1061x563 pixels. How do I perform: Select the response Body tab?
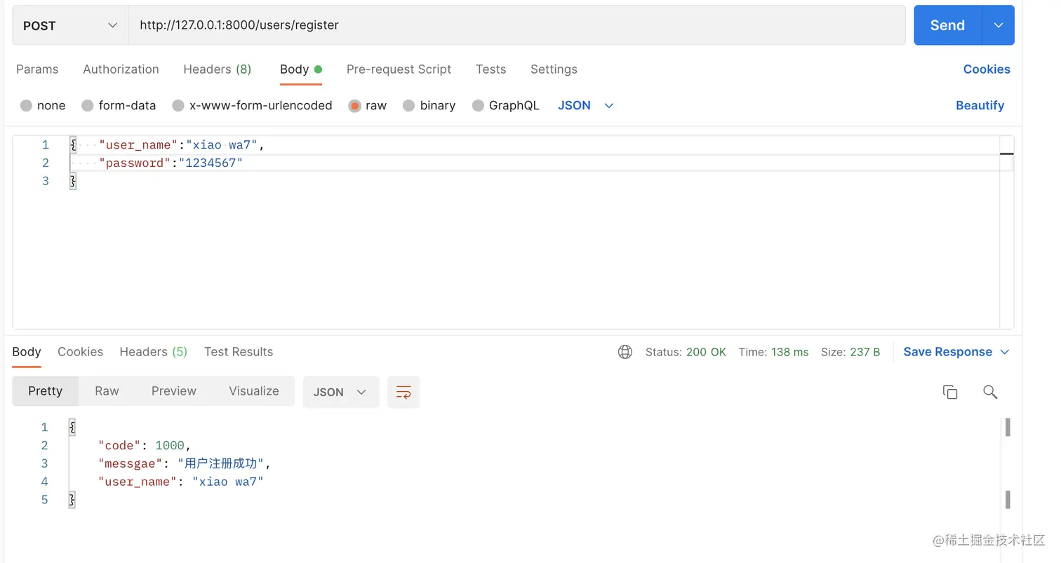(x=27, y=352)
